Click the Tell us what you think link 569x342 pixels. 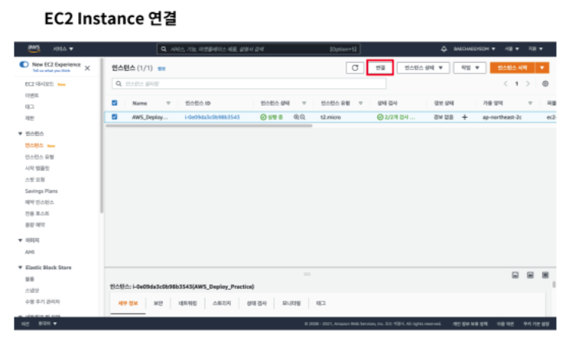tap(51, 71)
